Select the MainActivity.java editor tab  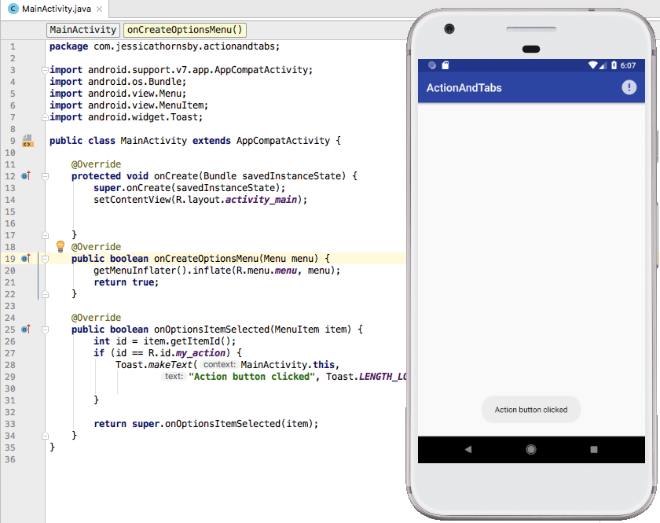(x=55, y=9)
